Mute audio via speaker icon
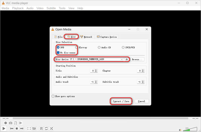201x132 pixels. pos(180,130)
